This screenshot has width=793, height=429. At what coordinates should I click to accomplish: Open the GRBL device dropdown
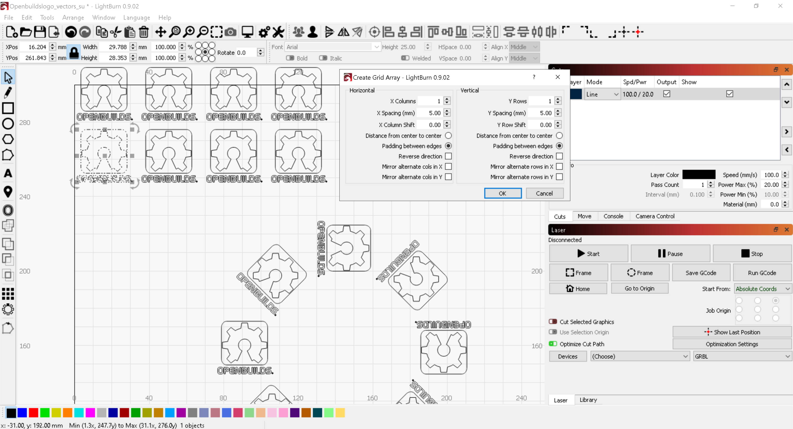click(742, 356)
